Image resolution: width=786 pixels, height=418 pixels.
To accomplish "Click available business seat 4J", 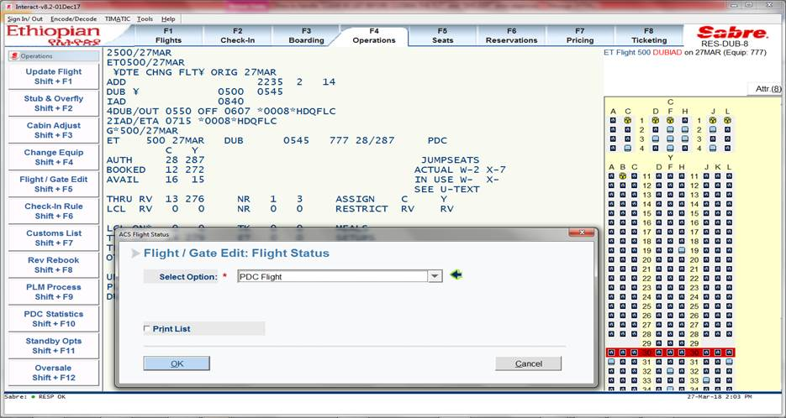I will coord(713,149).
